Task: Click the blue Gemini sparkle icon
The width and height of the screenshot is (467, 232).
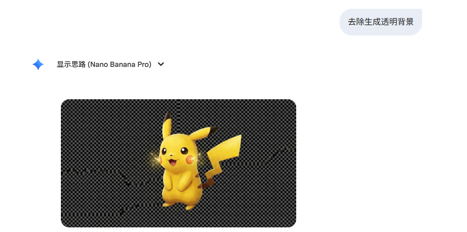Action: 38,64
